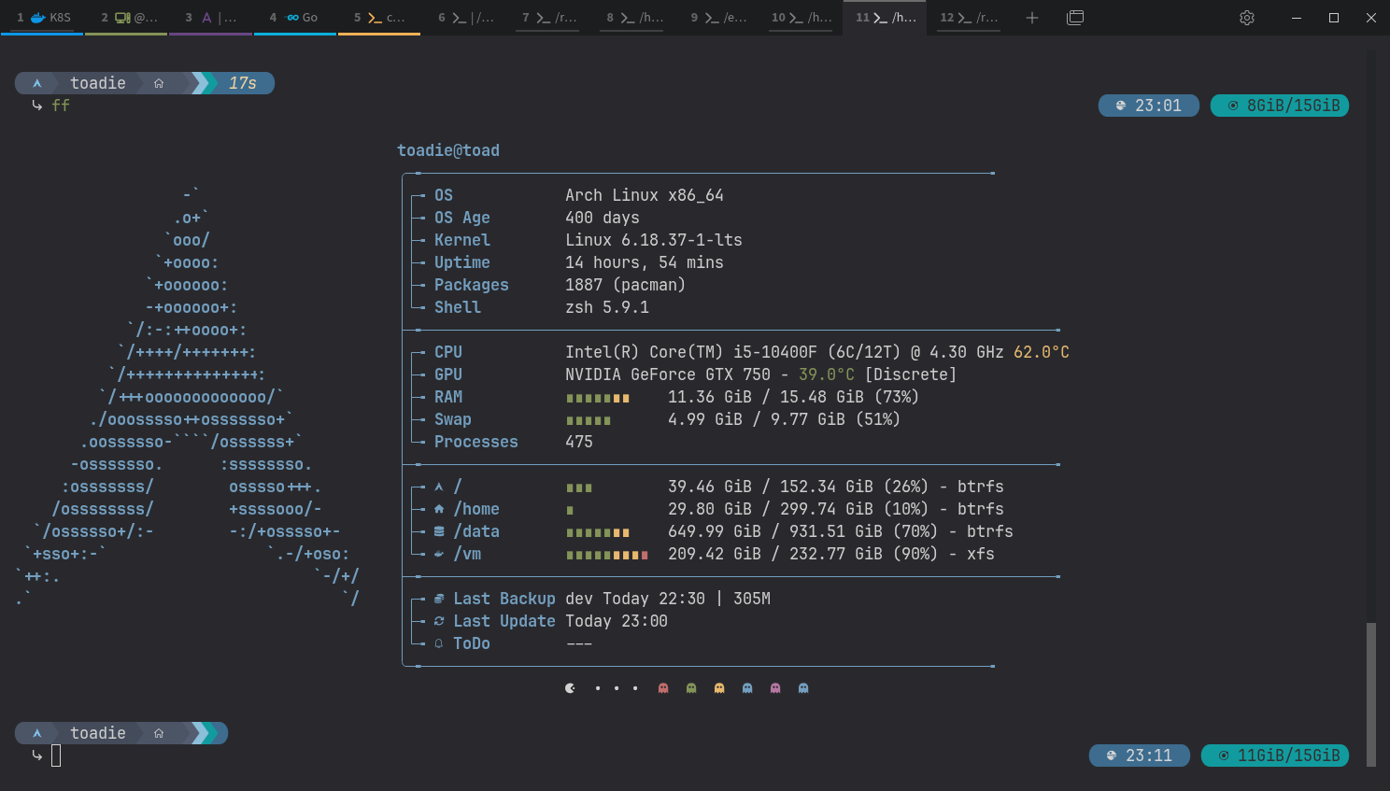
Task: Open terminal tab 10
Action: click(x=801, y=18)
